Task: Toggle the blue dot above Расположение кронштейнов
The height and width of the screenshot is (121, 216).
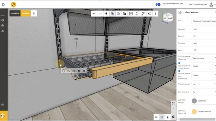Action: (179, 63)
